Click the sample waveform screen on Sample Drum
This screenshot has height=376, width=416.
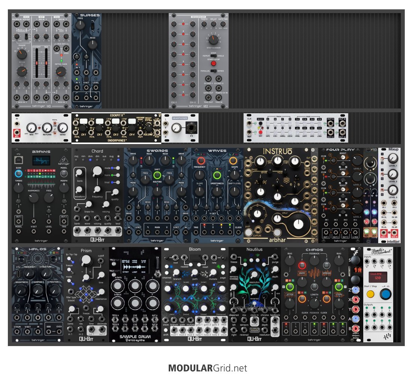point(134,265)
